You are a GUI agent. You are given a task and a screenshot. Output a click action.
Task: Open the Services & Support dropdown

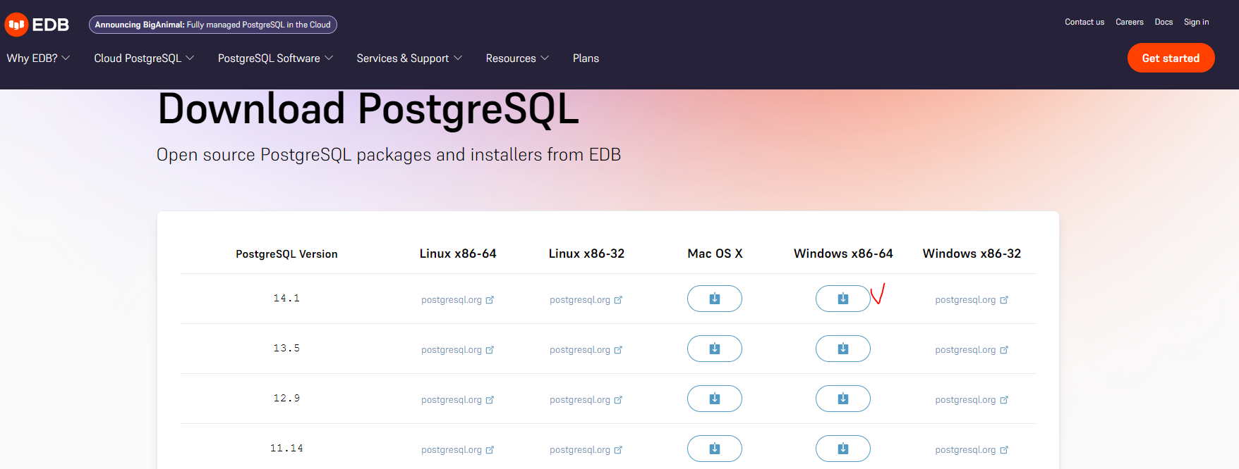click(409, 58)
